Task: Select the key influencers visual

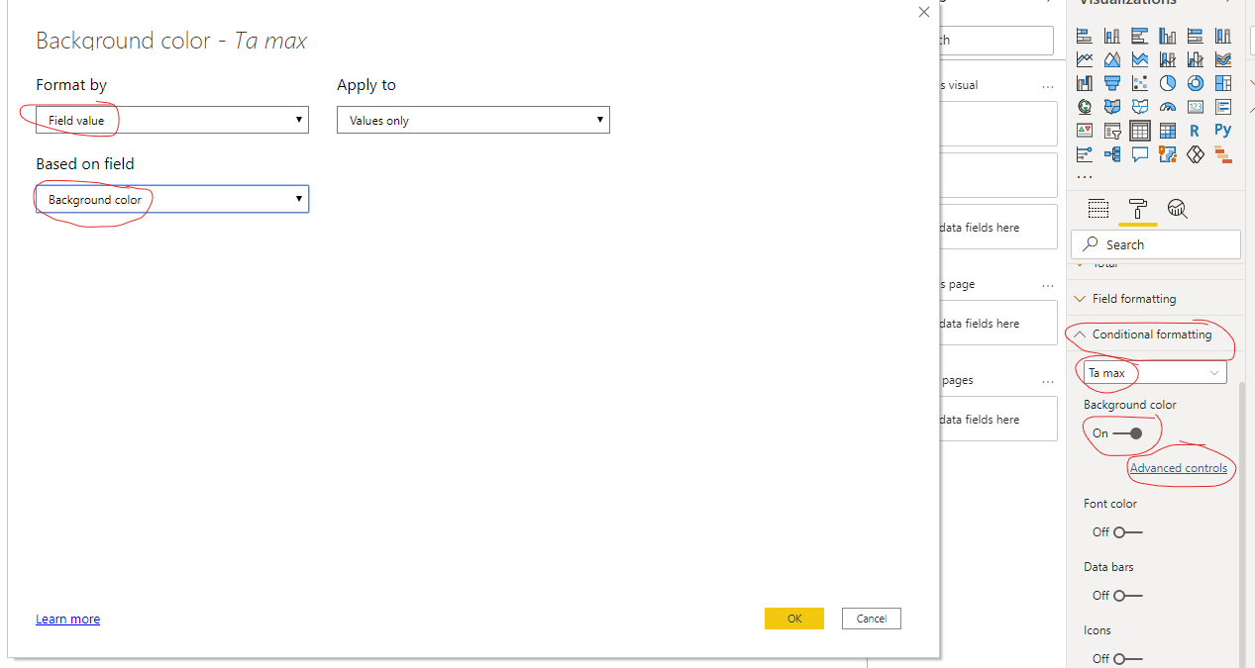Action: click(1085, 153)
